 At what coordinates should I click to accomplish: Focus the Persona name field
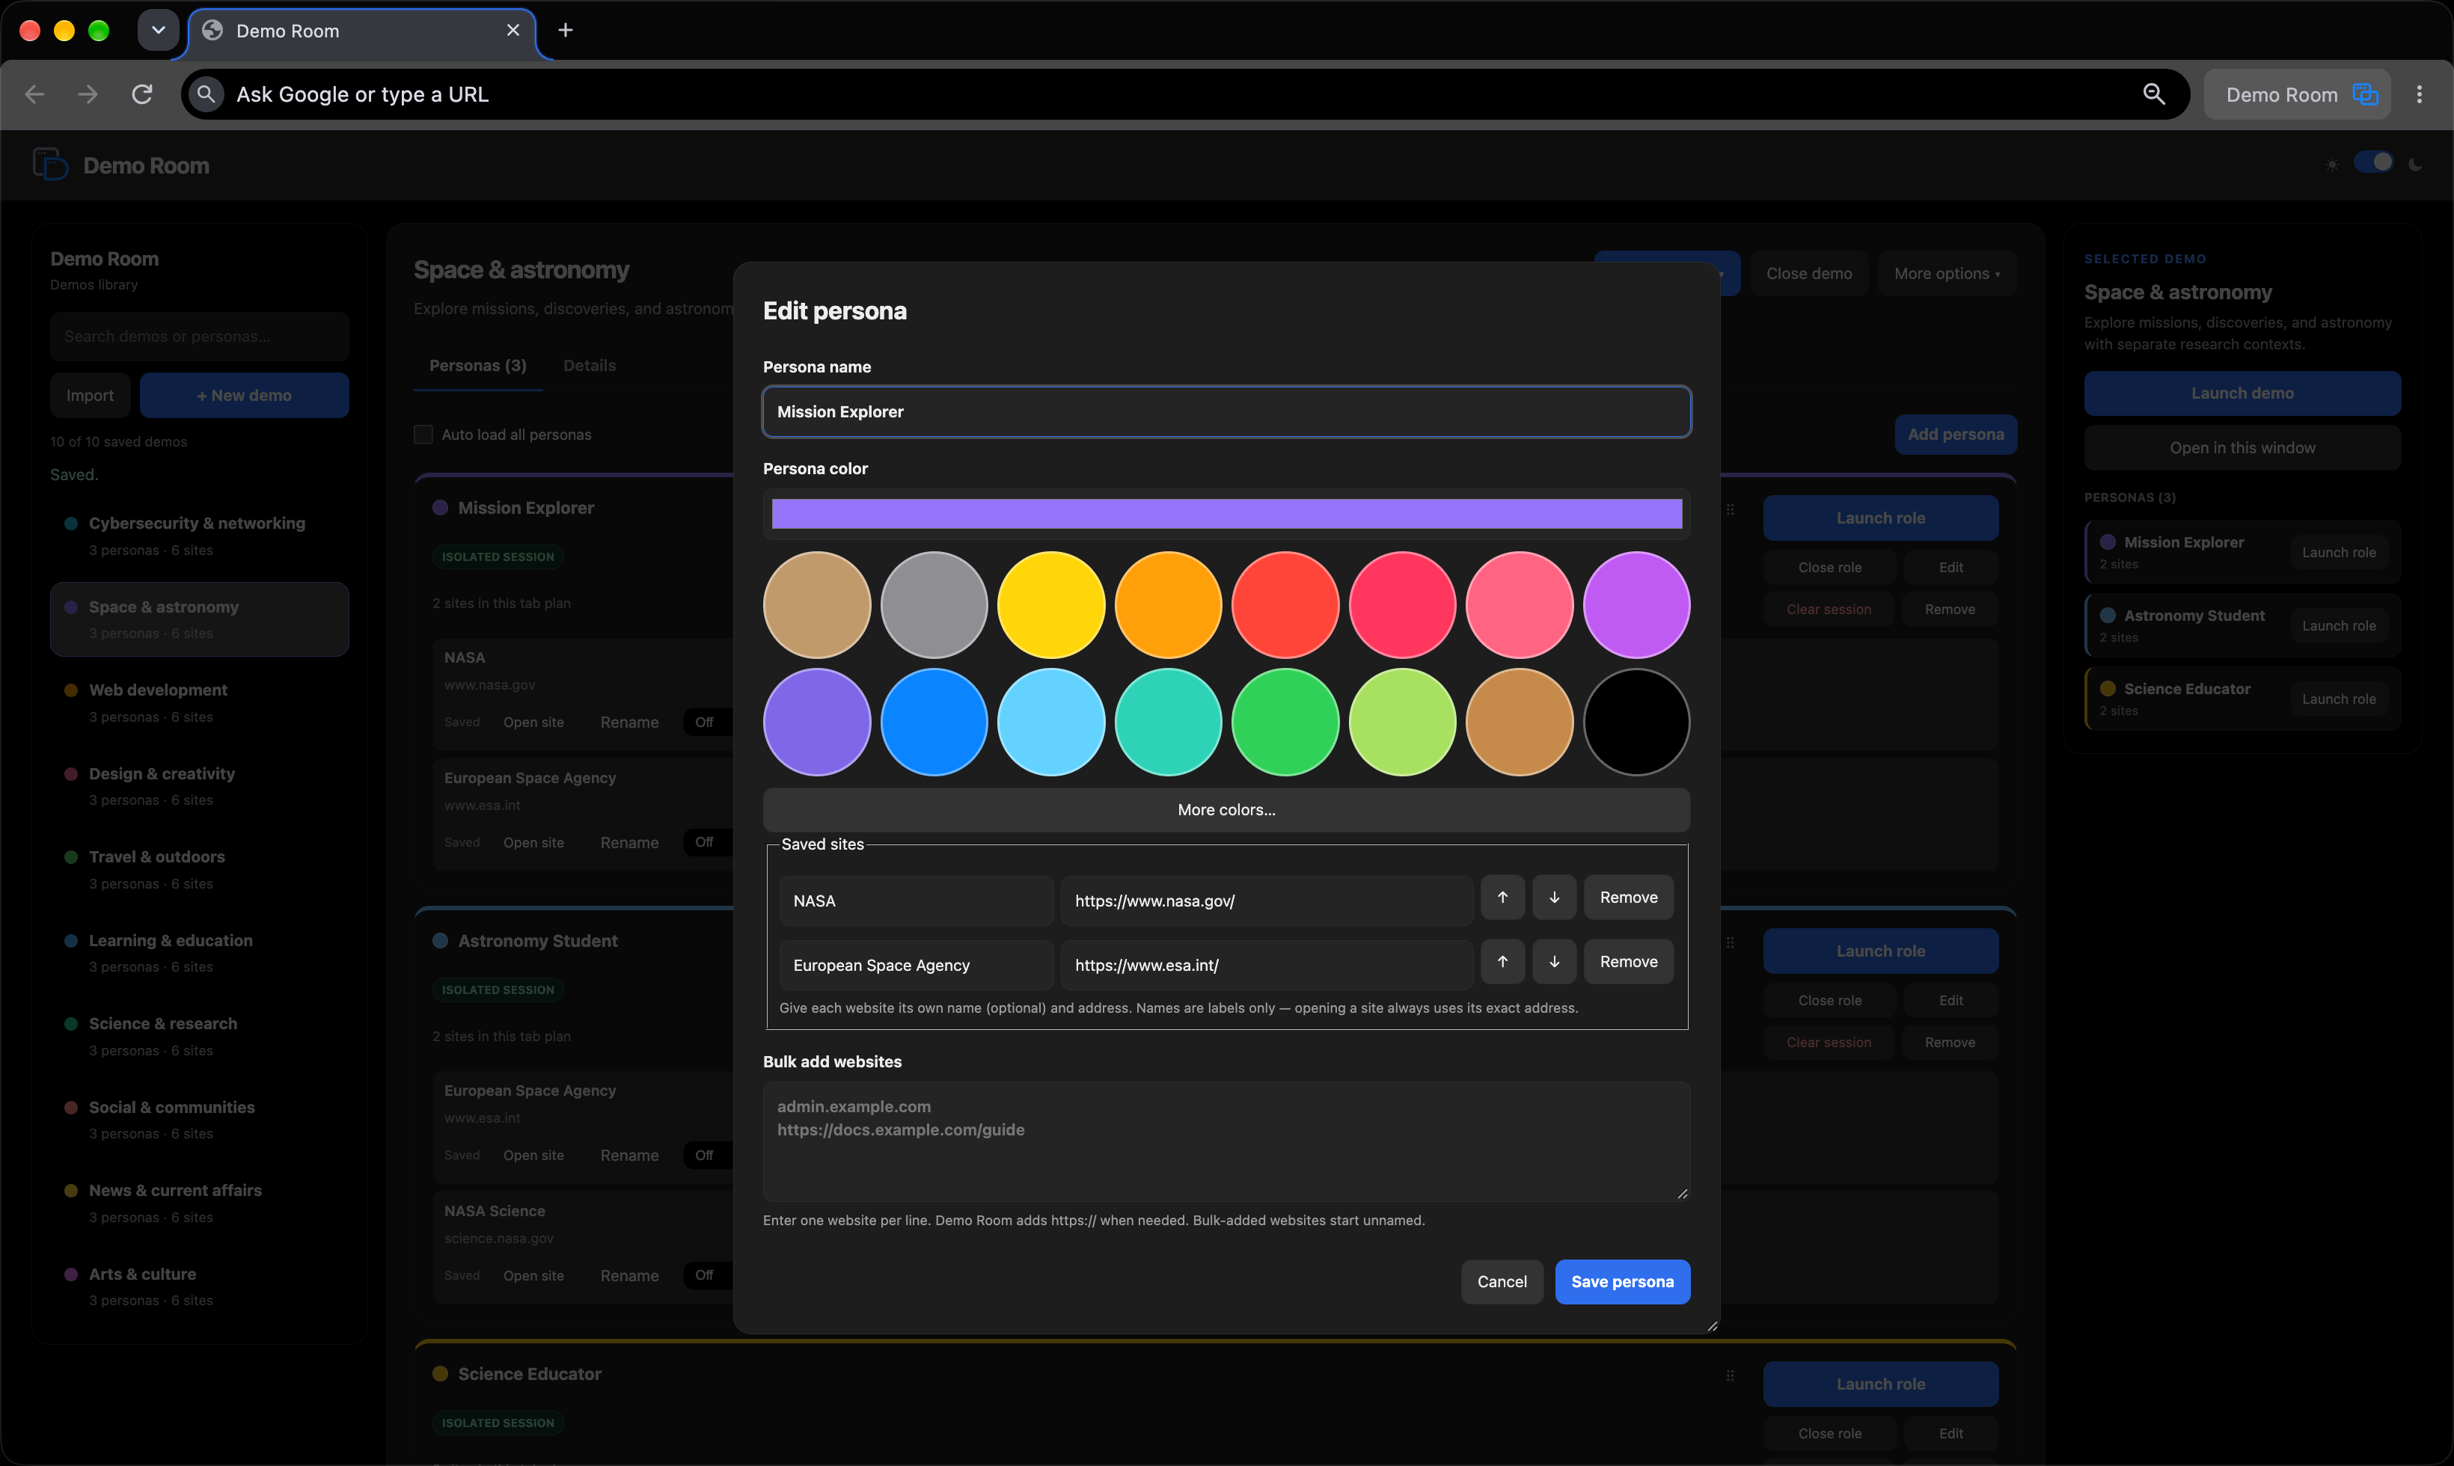tap(1226, 412)
